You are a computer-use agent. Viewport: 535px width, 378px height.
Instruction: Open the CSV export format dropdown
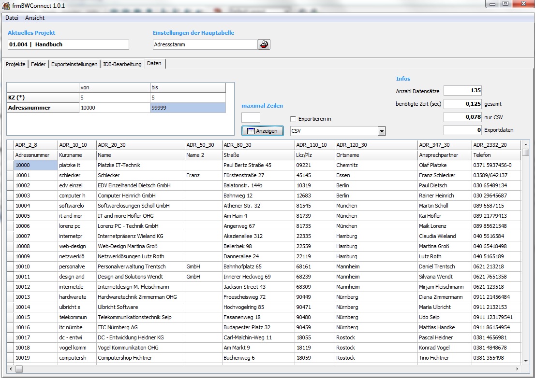coord(381,131)
